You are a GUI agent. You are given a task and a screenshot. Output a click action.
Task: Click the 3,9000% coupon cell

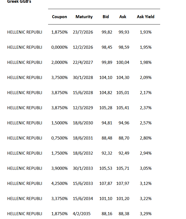(59, 168)
